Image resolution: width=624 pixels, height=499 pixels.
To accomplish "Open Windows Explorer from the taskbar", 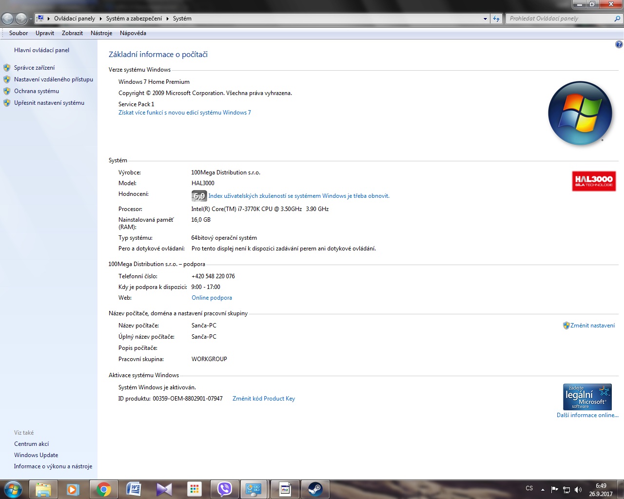I will pos(43,489).
